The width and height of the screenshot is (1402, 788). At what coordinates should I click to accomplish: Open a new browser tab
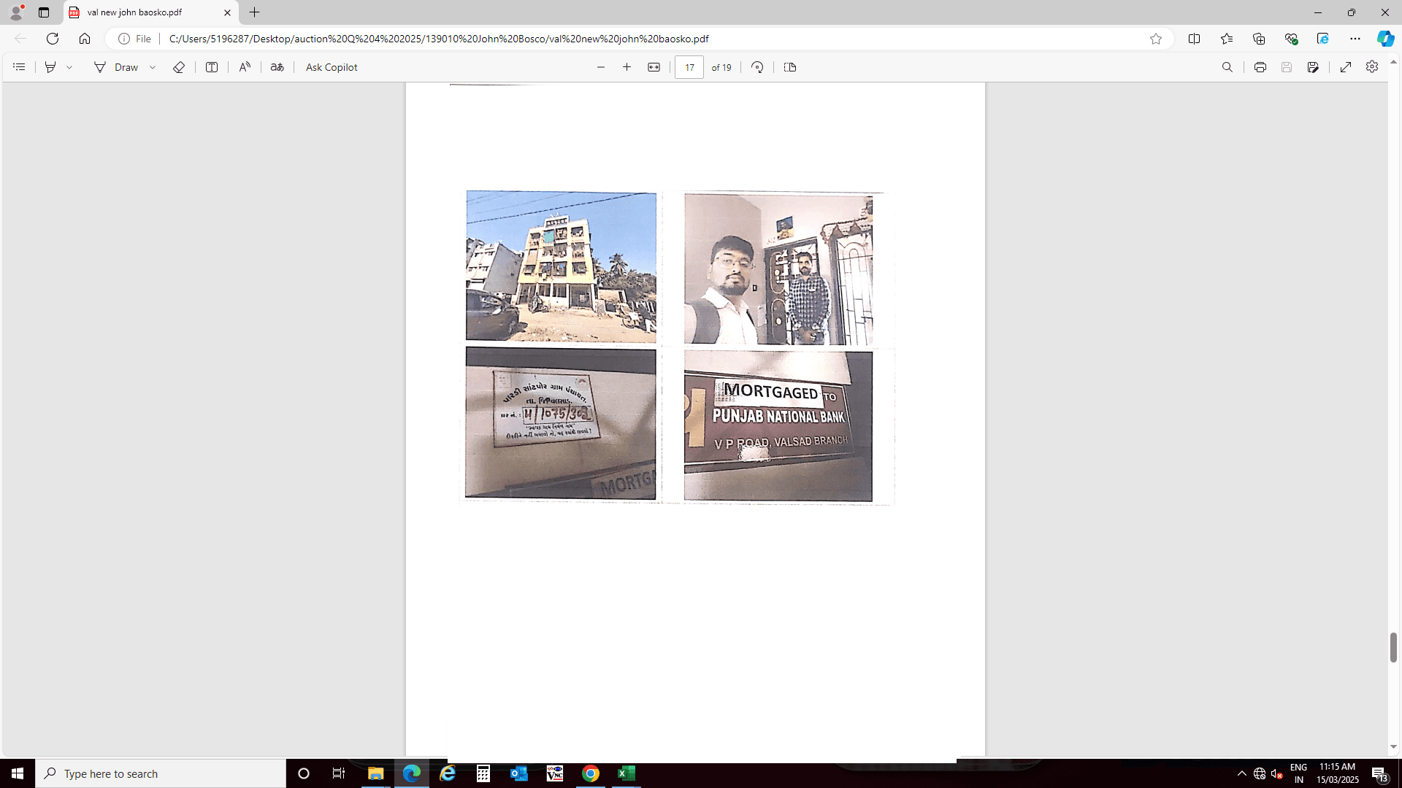[x=255, y=12]
